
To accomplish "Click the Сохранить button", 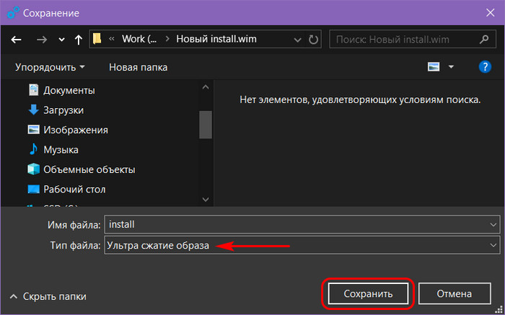I will pos(368,293).
